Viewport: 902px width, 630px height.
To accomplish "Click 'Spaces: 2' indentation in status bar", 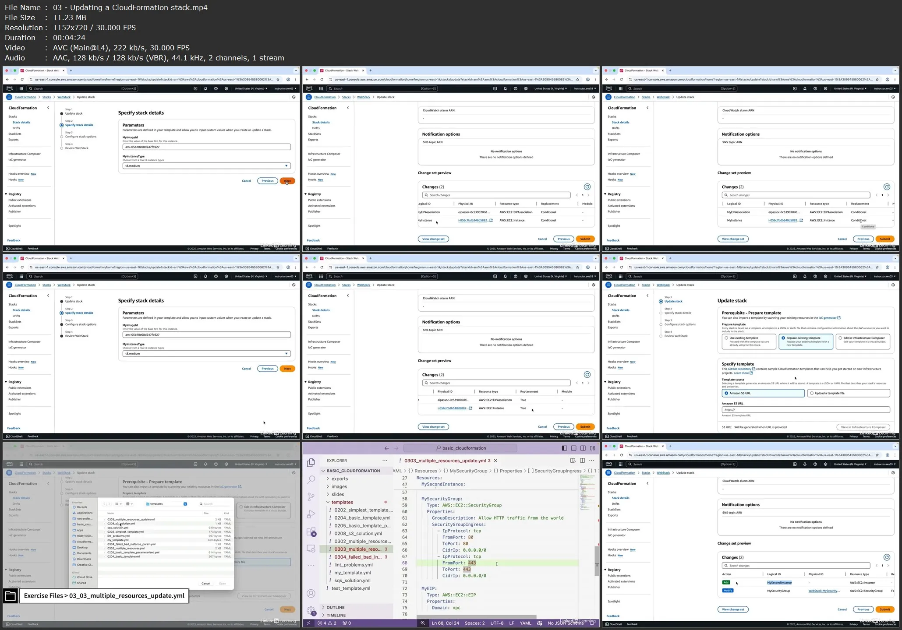I will [x=474, y=623].
